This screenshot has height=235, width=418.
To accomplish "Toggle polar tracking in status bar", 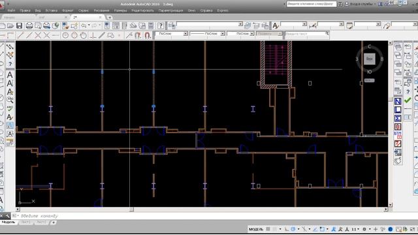I will click(293, 229).
